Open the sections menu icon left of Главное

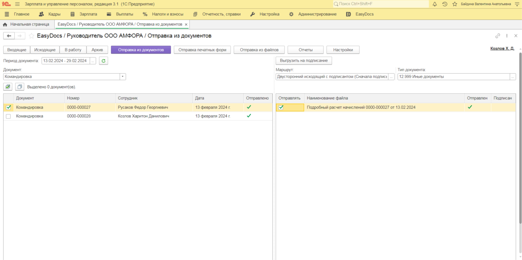7,14
